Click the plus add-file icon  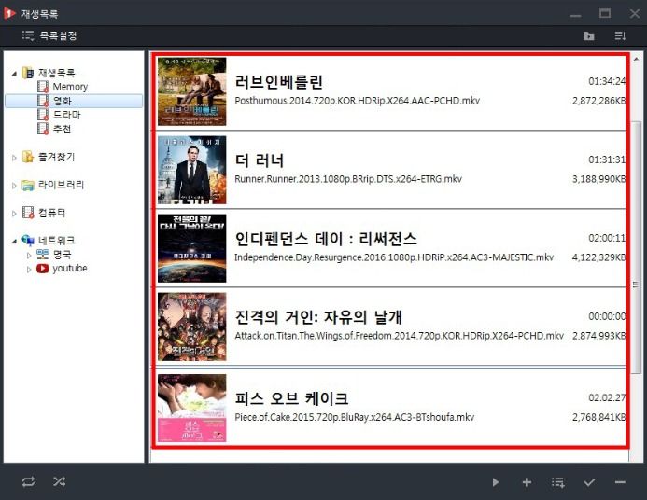click(527, 482)
